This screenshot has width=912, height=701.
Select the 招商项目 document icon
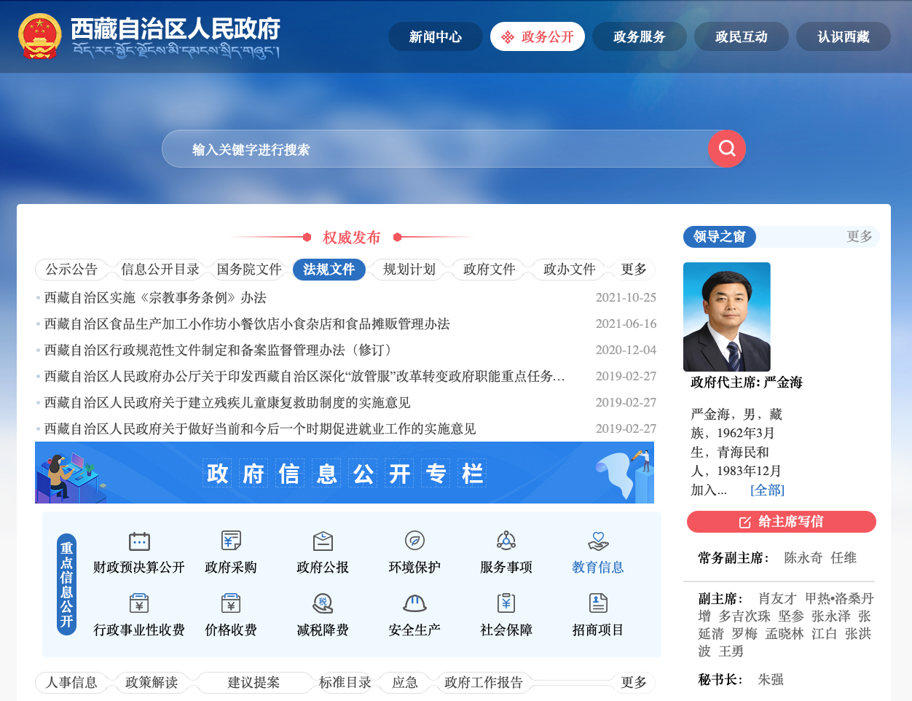598,603
